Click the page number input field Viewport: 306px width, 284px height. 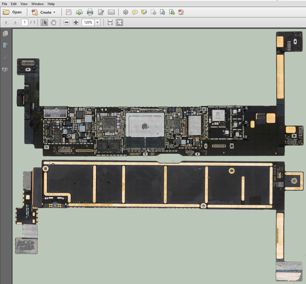pos(25,22)
